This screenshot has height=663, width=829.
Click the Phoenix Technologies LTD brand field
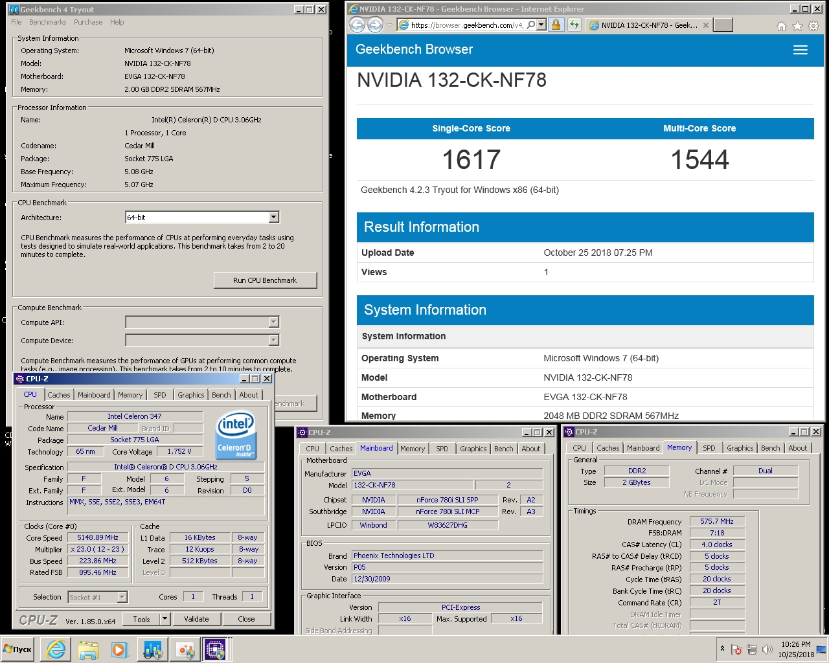447,556
